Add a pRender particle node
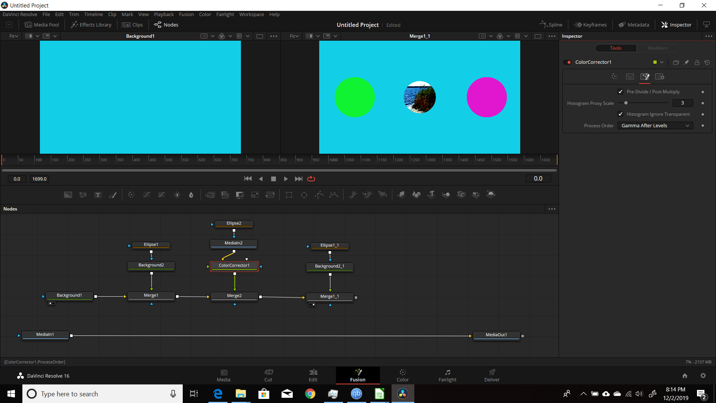The image size is (716, 403). pyautogui.click(x=382, y=194)
